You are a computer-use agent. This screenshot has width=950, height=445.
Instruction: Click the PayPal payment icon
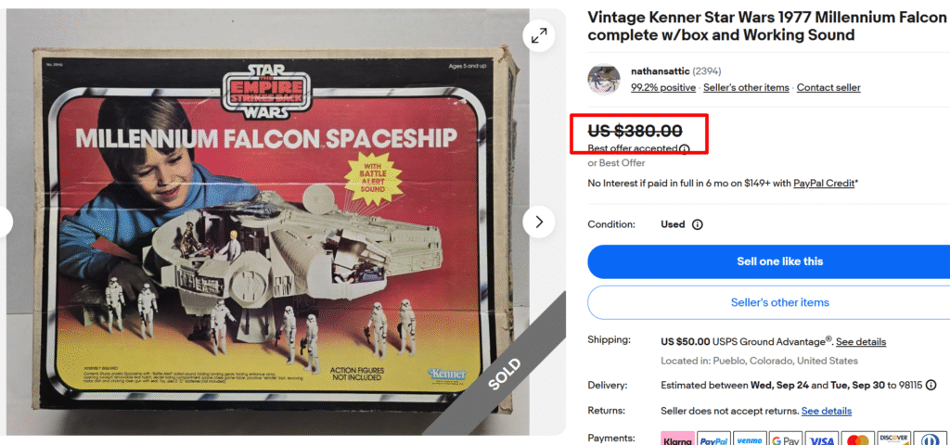pos(713,439)
